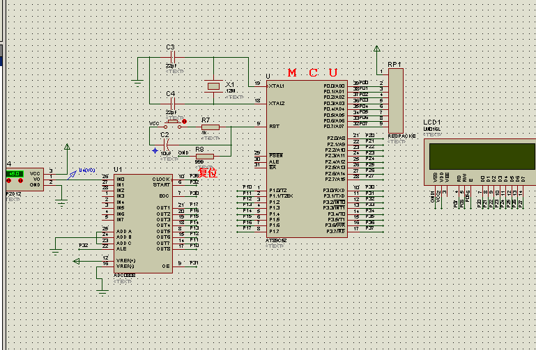Click the START pin name on ADC0808
This screenshot has width=536, height=350.
click(162, 185)
